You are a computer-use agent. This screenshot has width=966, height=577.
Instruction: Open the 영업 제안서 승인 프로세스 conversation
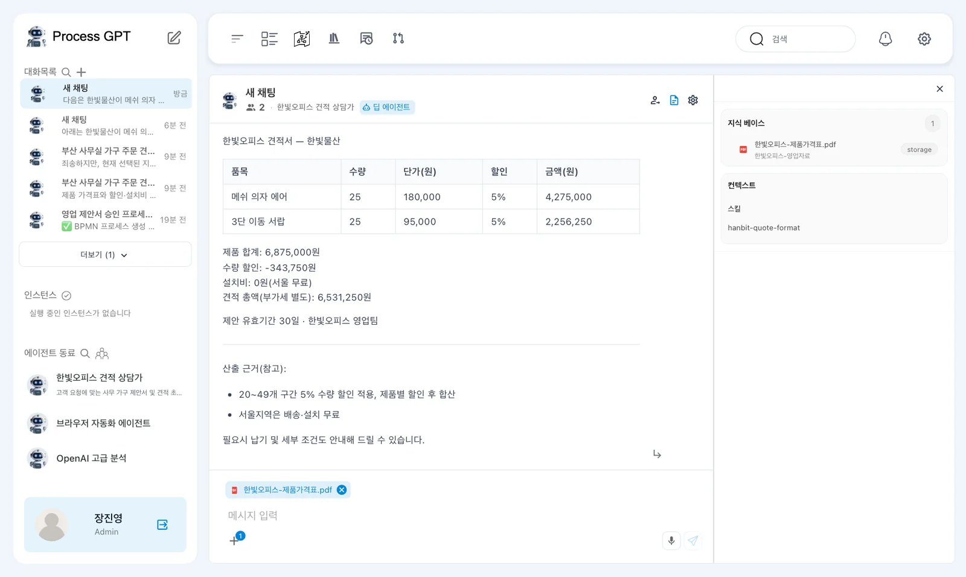(x=106, y=220)
